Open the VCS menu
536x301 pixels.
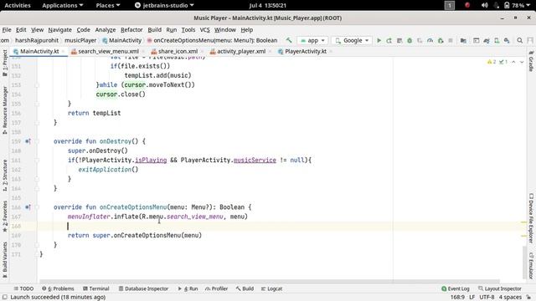(204, 30)
